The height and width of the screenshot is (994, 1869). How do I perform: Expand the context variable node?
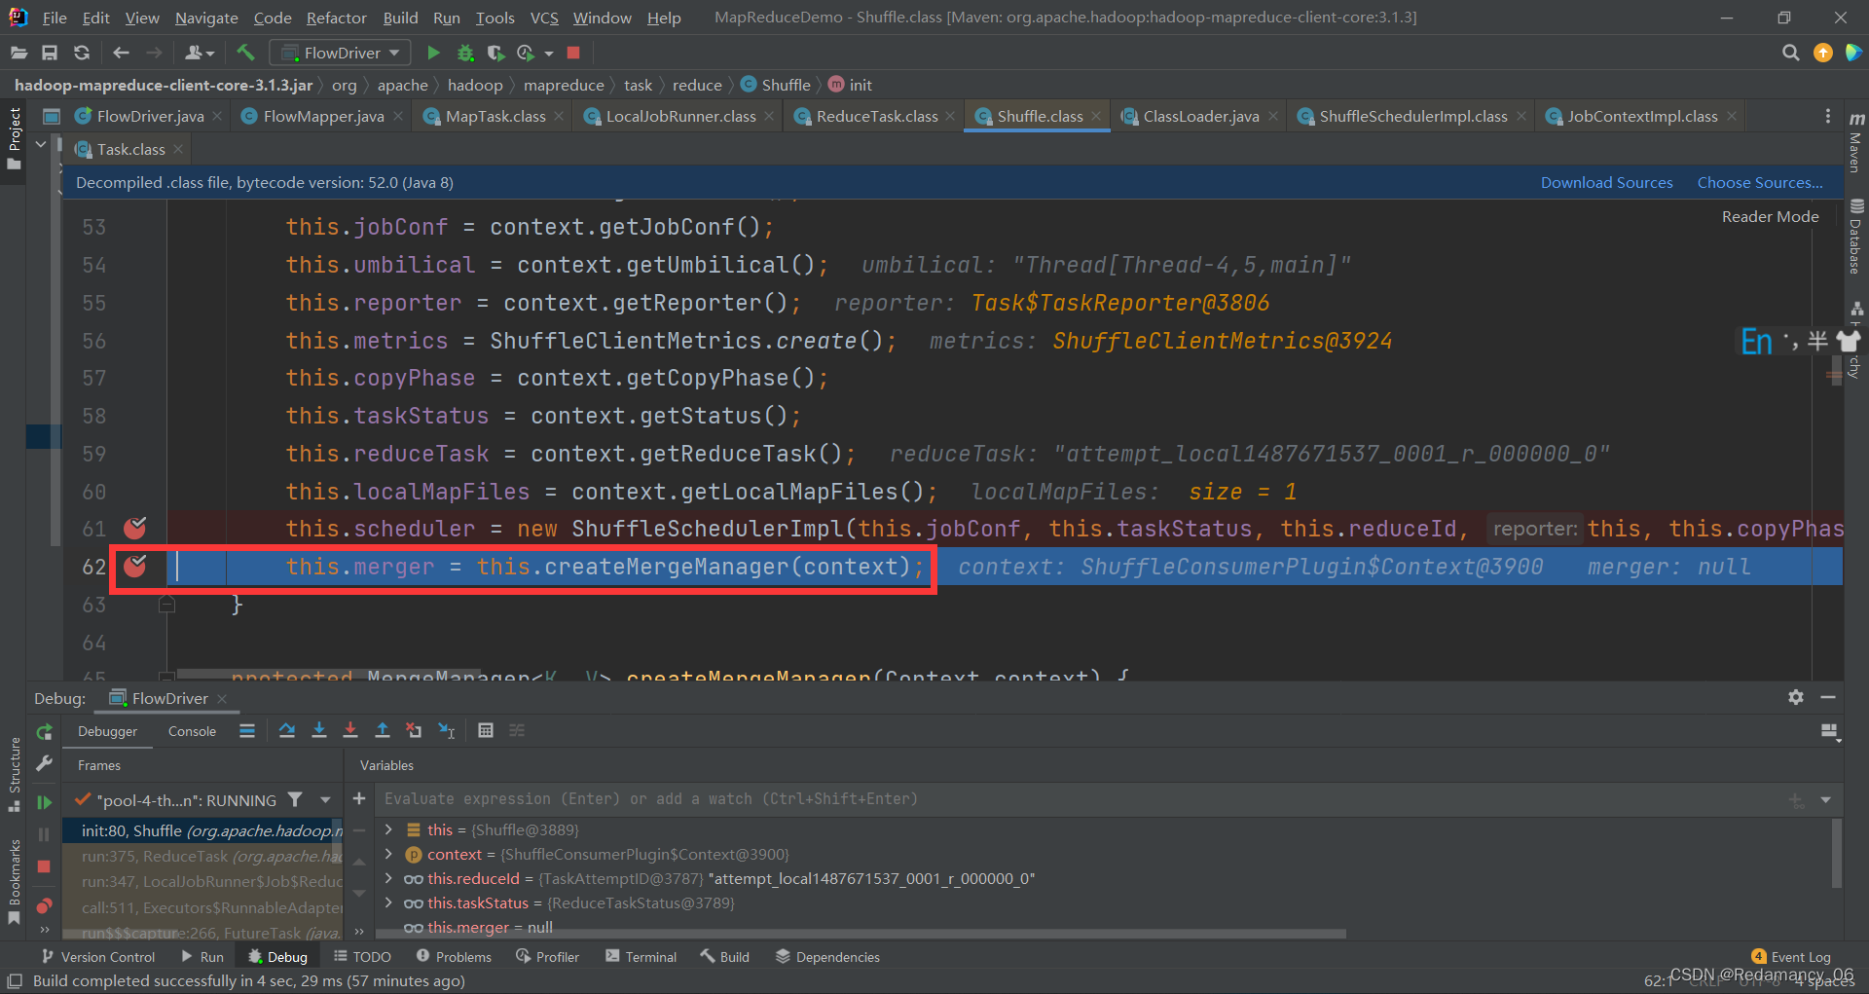pyautogui.click(x=388, y=854)
